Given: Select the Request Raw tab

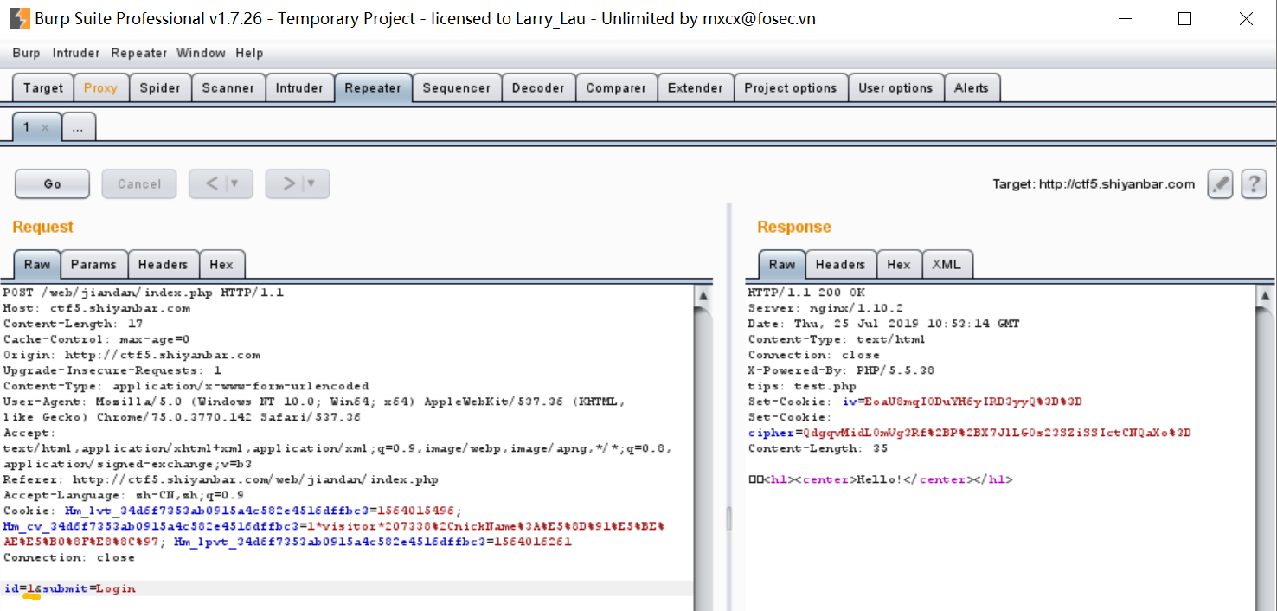Looking at the screenshot, I should [37, 265].
